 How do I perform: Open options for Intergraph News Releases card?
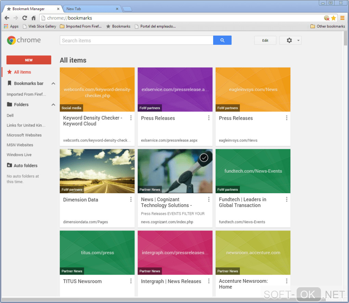(x=209, y=281)
